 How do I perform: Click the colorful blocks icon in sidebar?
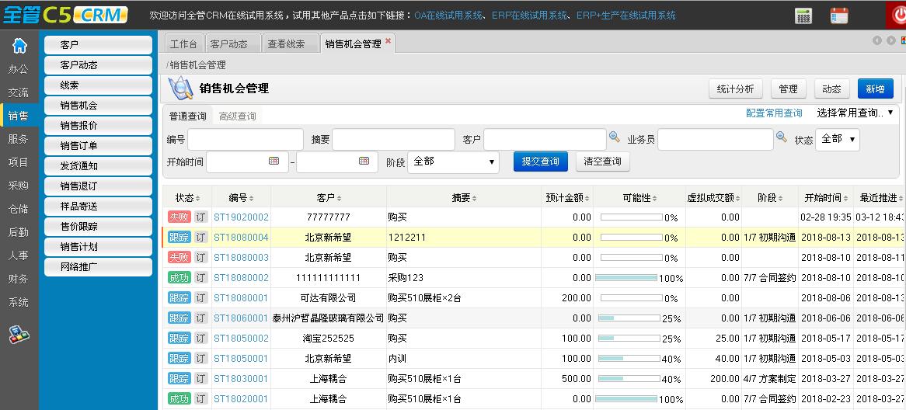pyautogui.click(x=19, y=335)
